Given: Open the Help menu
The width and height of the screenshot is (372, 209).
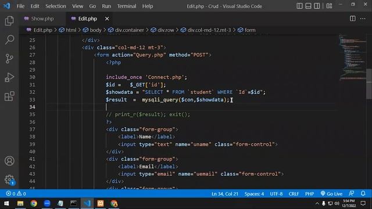Looking at the screenshot, I should (x=147, y=6).
